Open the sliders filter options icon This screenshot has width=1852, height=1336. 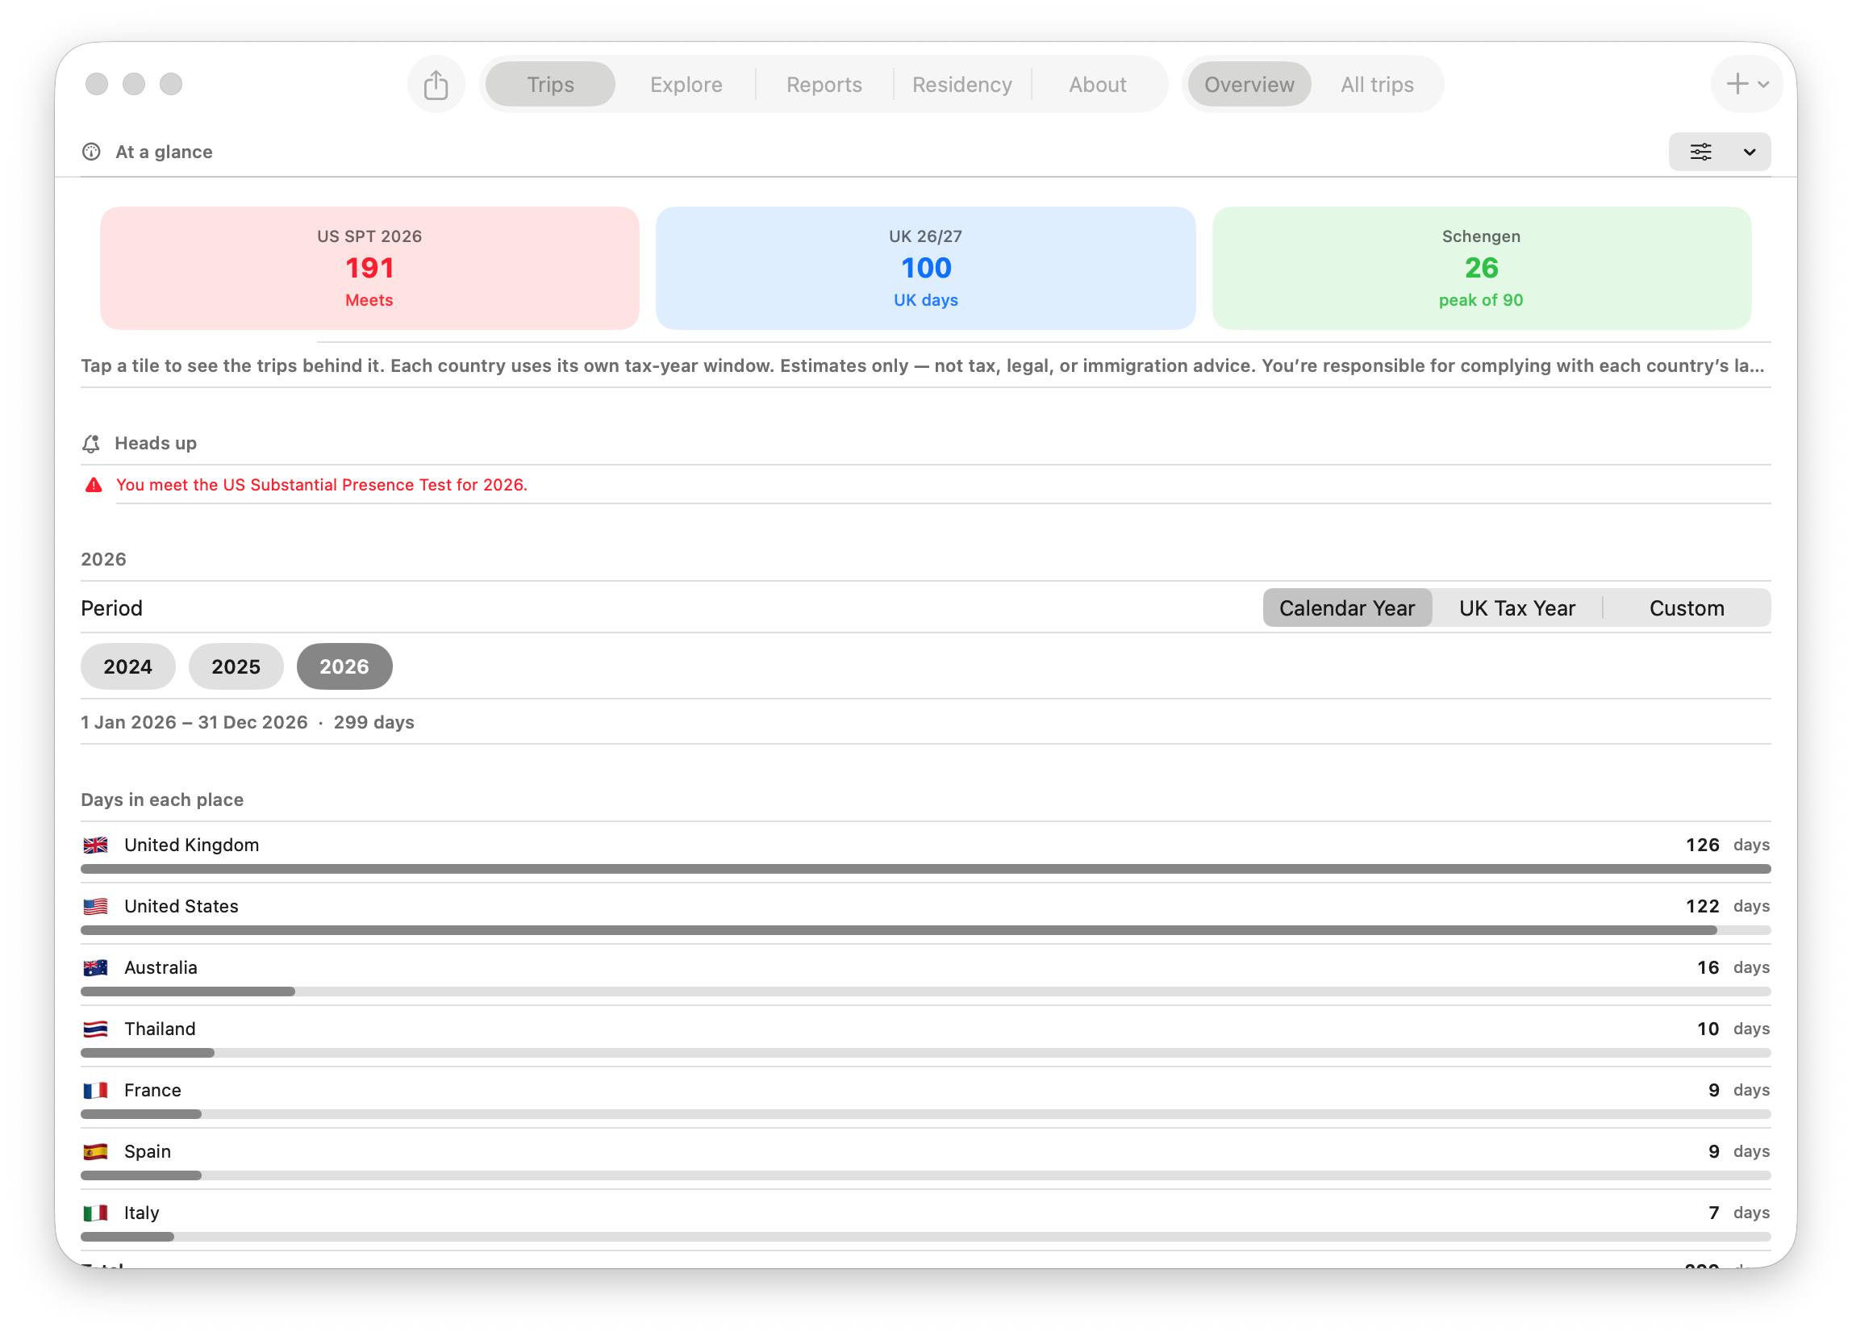1701,152
